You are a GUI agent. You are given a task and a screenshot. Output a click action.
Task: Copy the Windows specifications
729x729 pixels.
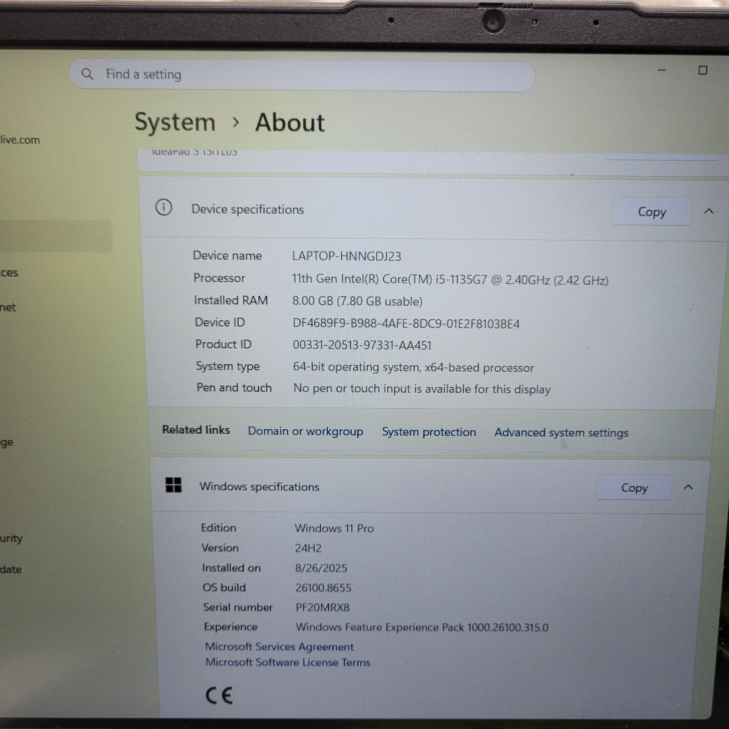click(x=634, y=488)
